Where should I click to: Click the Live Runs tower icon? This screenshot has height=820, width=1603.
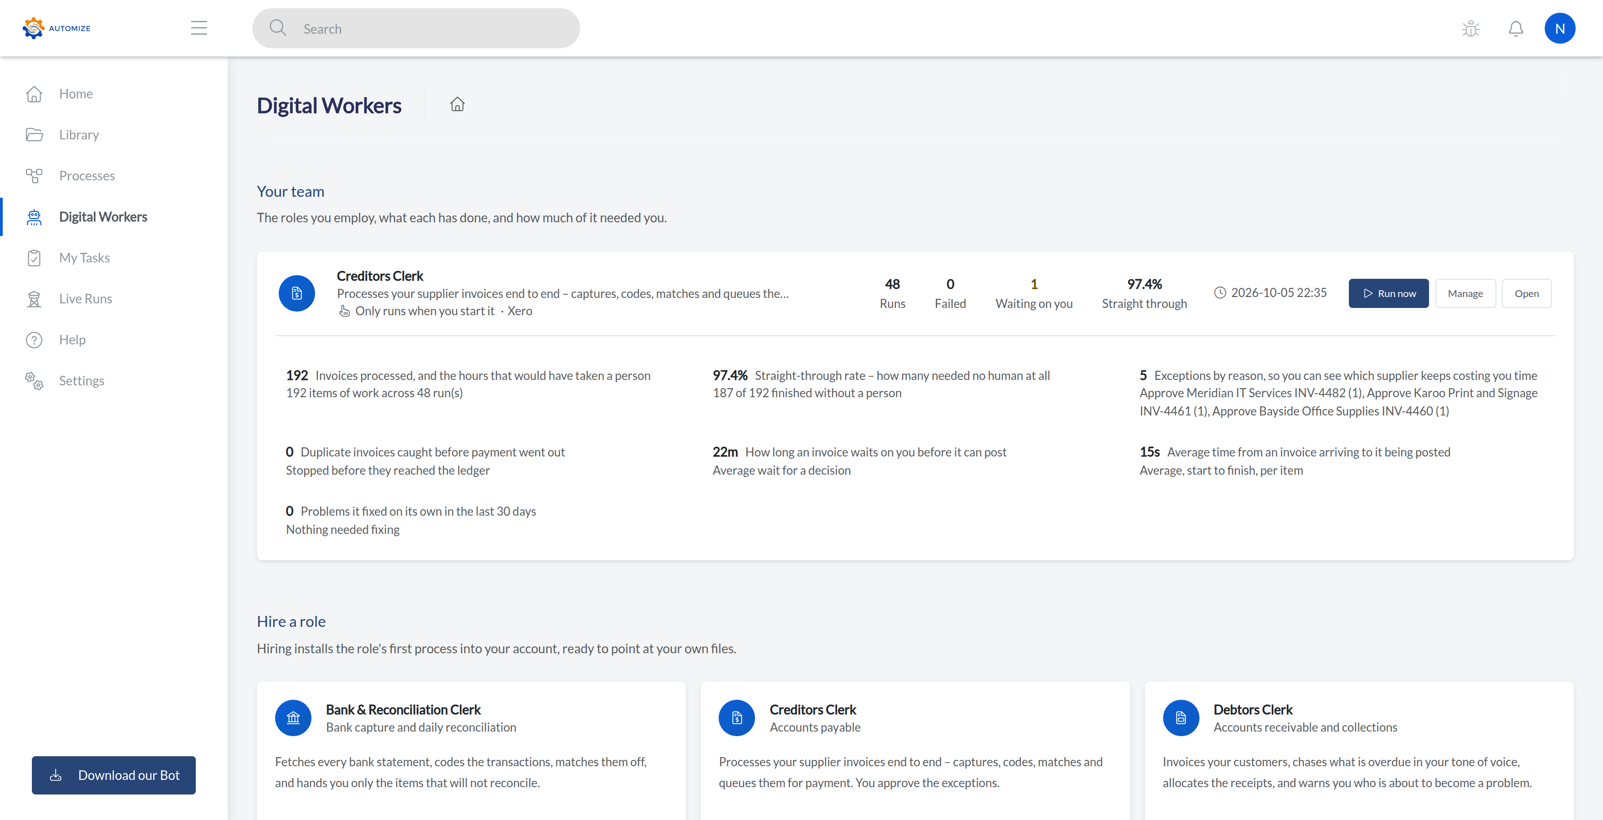click(x=34, y=299)
